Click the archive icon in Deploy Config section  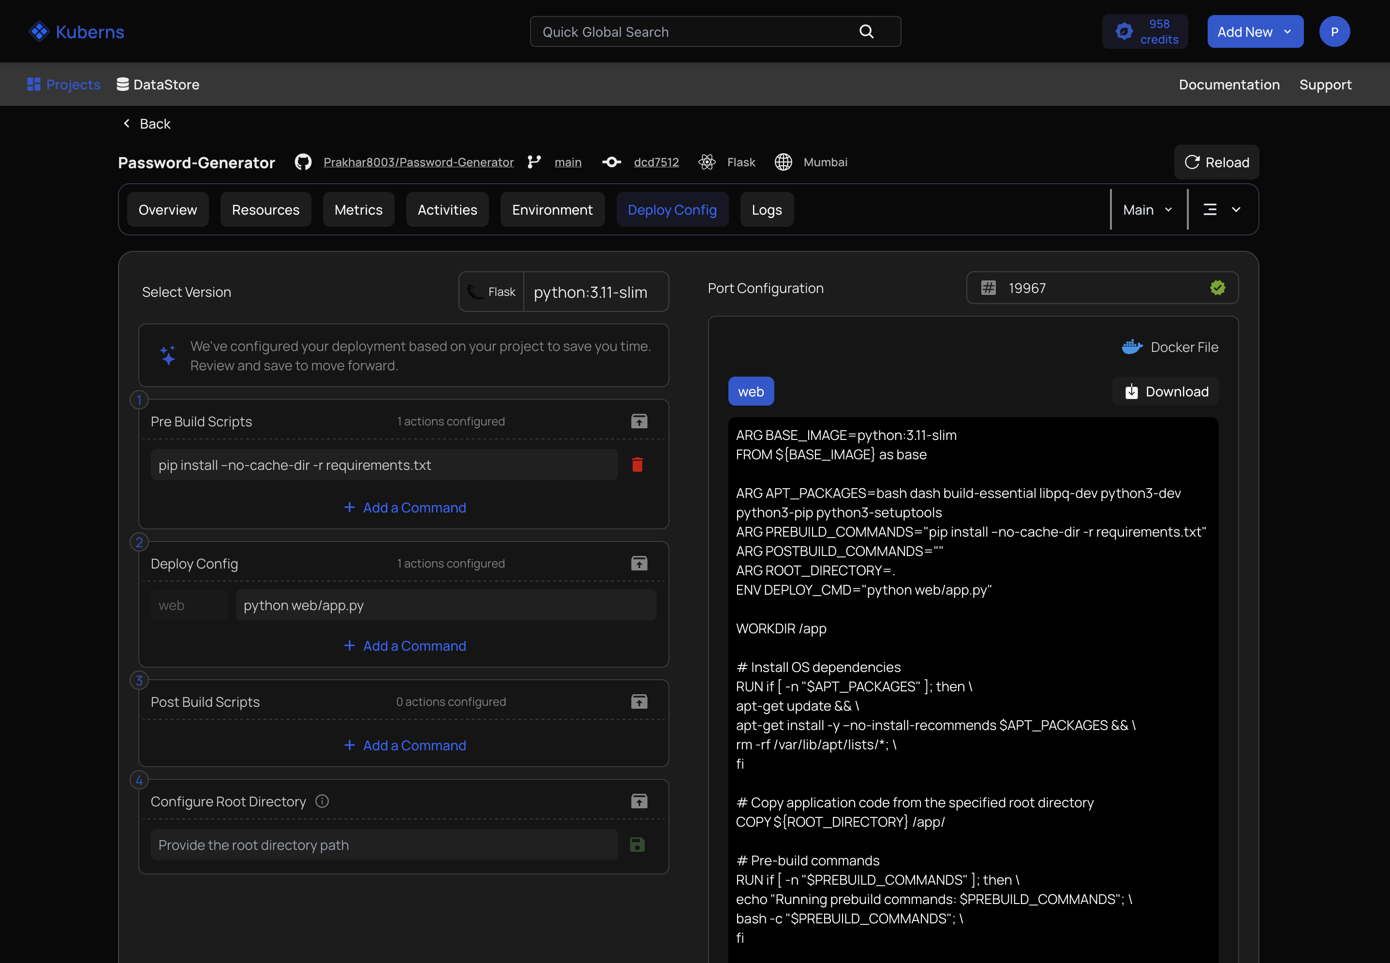(639, 563)
